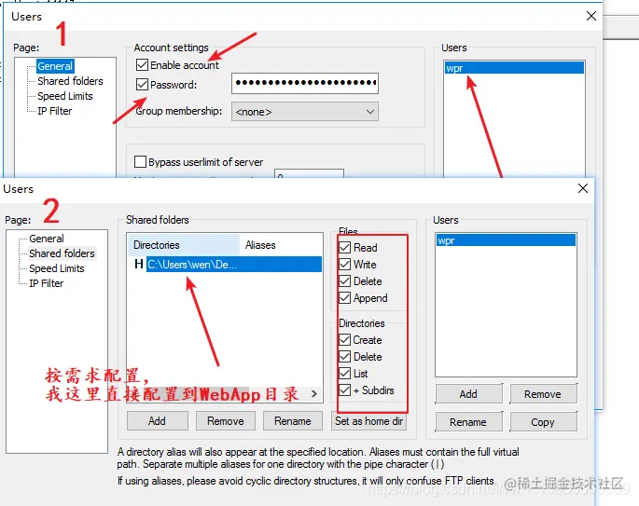Click the Aliases column header

(x=281, y=245)
